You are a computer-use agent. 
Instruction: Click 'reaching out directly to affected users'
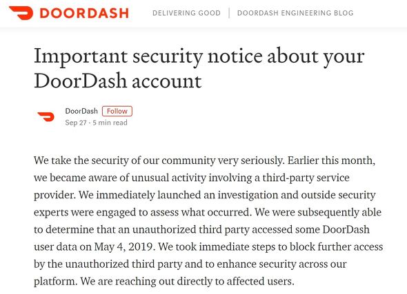pyautogui.click(x=204, y=282)
